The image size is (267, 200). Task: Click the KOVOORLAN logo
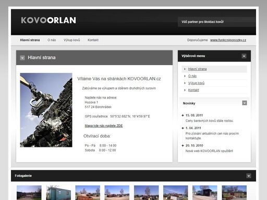(x=48, y=20)
